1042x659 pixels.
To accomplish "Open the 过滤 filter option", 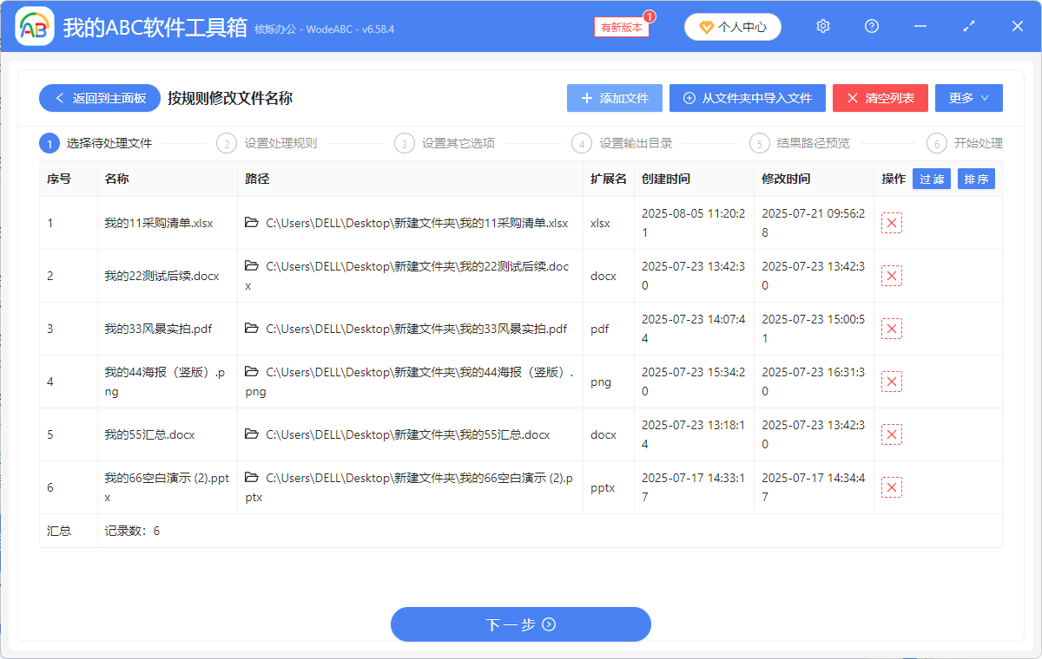I will 931,179.
